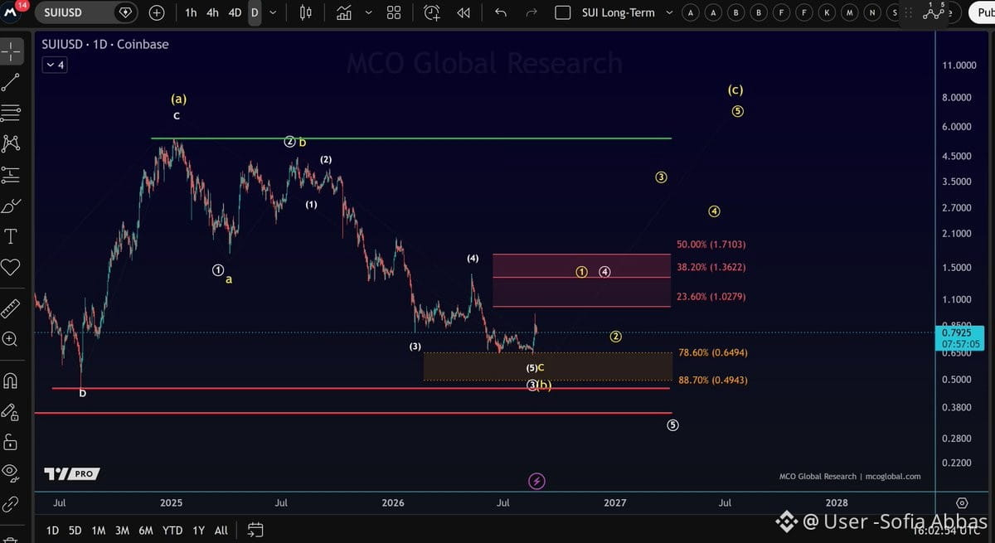Select the zoom in tool
The width and height of the screenshot is (995, 543).
[x=12, y=338]
